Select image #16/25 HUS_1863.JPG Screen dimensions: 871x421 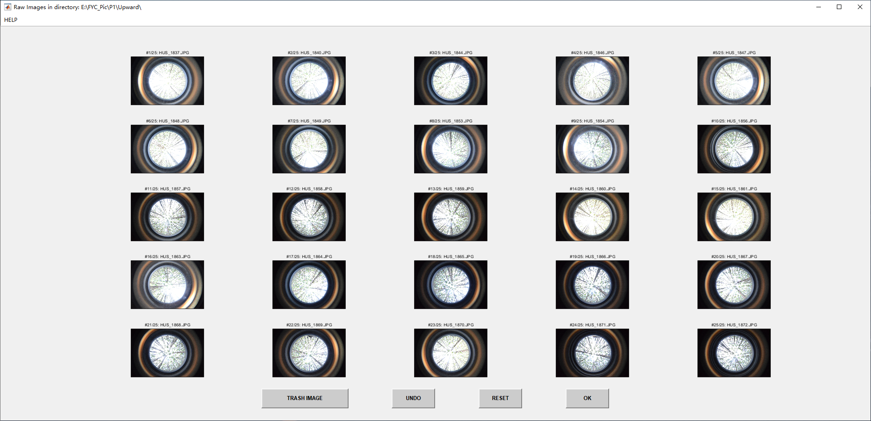click(x=167, y=284)
